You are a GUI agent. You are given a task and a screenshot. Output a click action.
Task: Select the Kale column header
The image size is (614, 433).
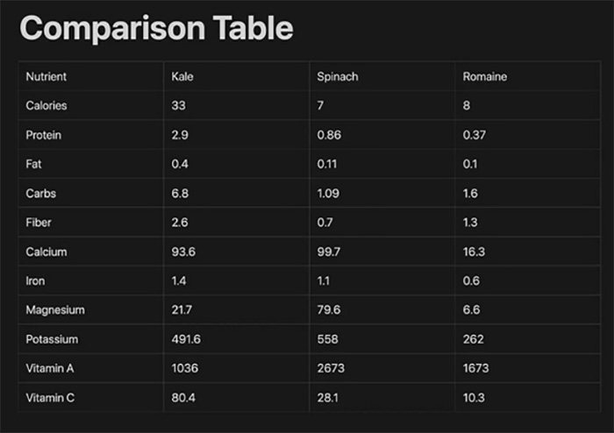coord(182,76)
